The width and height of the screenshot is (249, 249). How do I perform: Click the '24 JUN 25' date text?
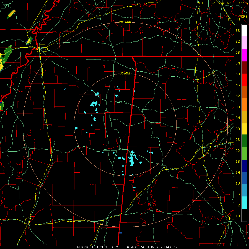151,247
